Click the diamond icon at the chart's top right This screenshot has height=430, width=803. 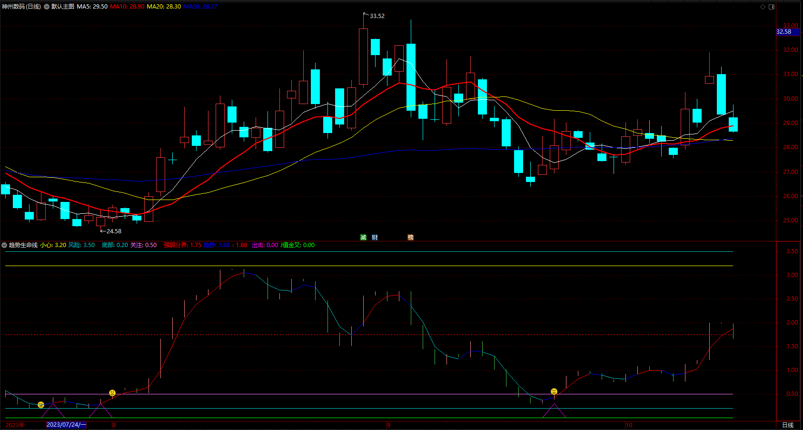[x=763, y=7]
